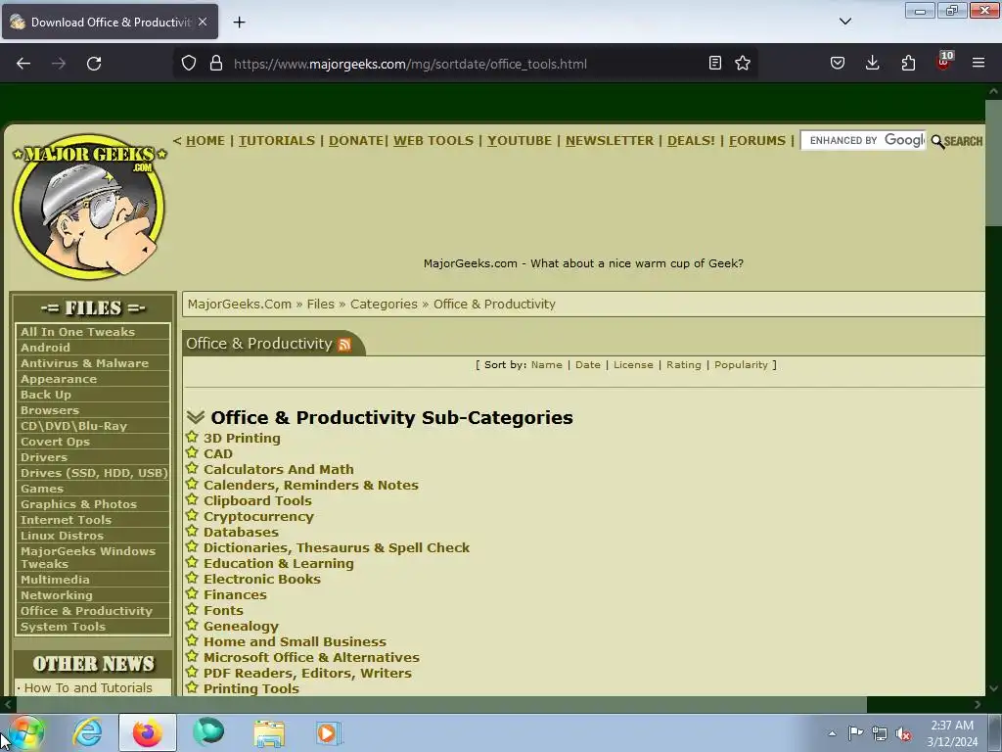Open Dictionaries, Thesaurus & Spell Check
Viewport: 1002px width, 752px height.
coord(337,548)
